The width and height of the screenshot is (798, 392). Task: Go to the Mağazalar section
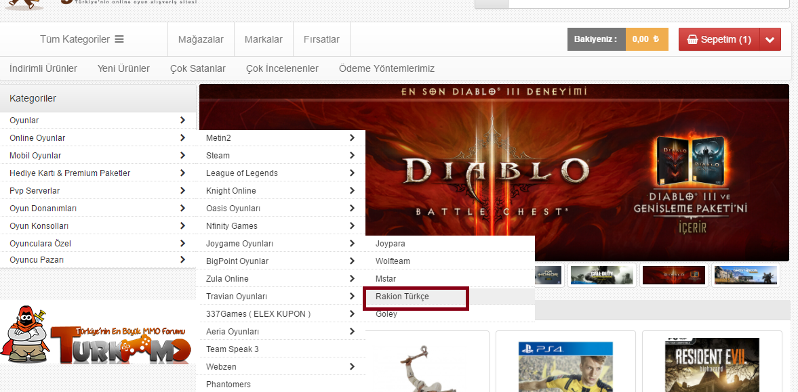201,39
